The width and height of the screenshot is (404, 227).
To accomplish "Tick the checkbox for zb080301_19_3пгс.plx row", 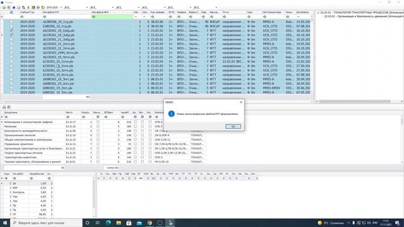I will point(11,79).
